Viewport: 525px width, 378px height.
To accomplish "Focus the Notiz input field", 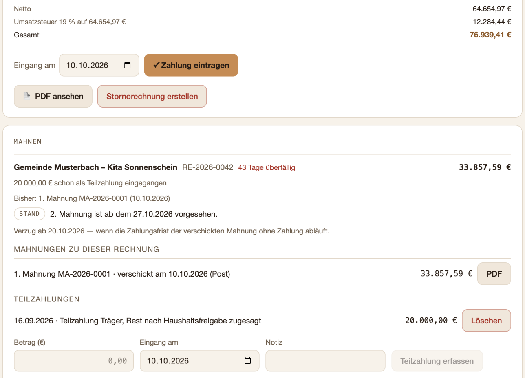I will pyautogui.click(x=325, y=361).
